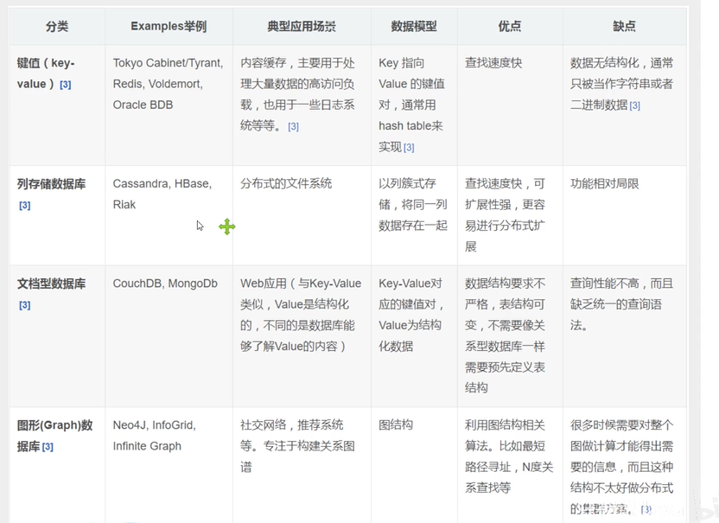Click the text 社交网络，推荐系统
This screenshot has height=523, width=719.
291,425
